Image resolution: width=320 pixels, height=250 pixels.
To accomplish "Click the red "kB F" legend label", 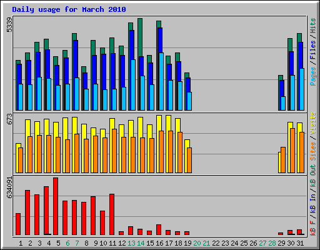I will click(x=312, y=228).
